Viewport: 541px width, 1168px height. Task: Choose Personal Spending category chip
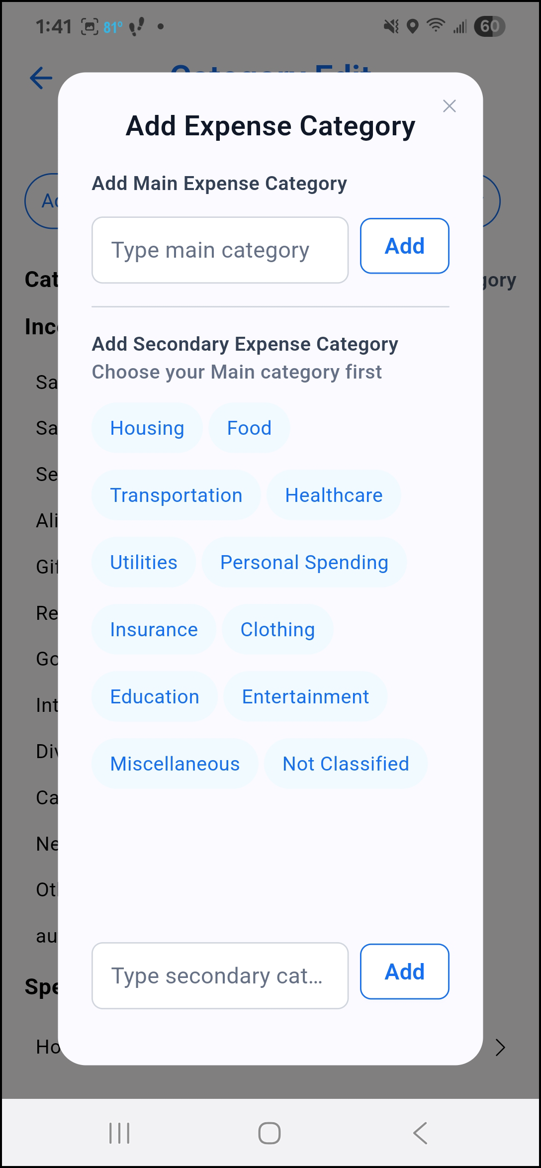pyautogui.click(x=304, y=562)
